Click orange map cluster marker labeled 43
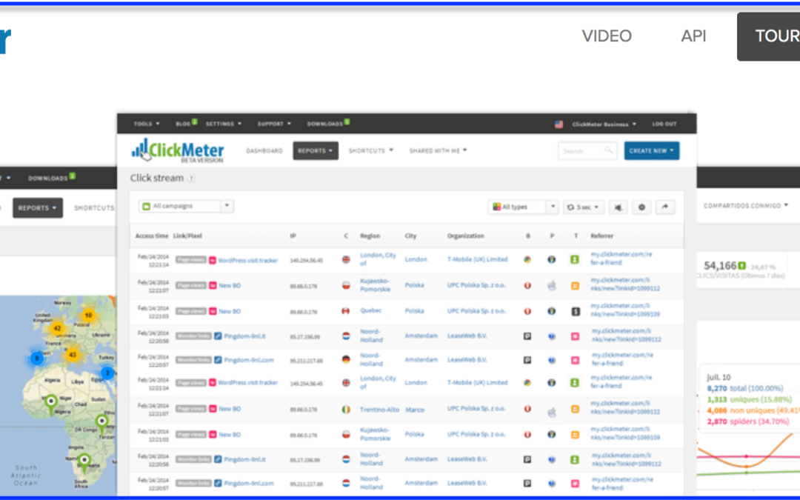The image size is (800, 500). (x=73, y=355)
